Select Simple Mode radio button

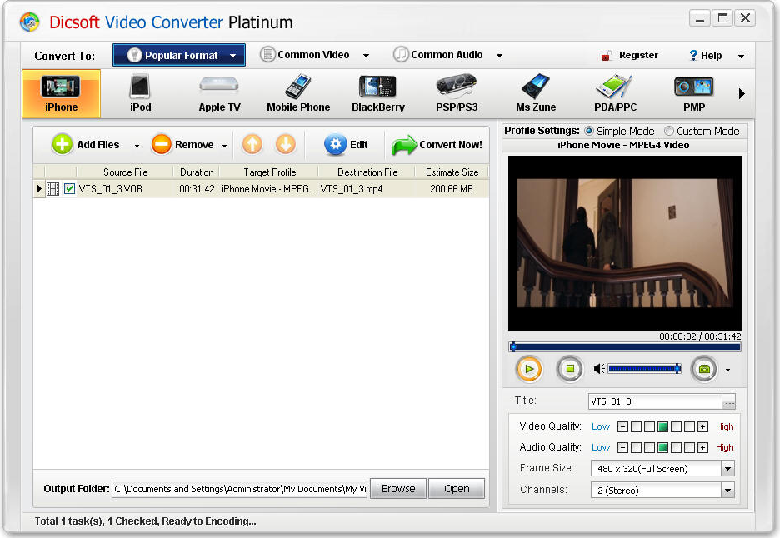tap(590, 132)
